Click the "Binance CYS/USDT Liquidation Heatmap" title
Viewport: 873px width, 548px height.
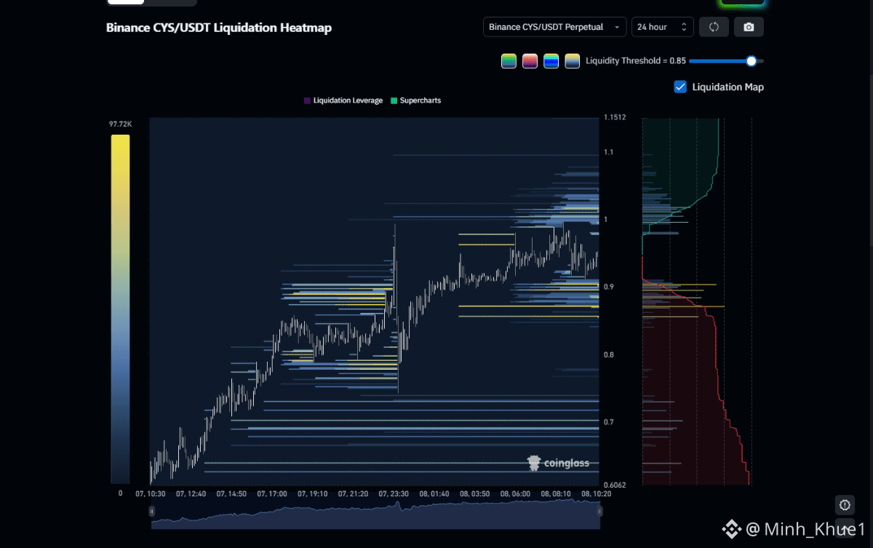tap(219, 28)
